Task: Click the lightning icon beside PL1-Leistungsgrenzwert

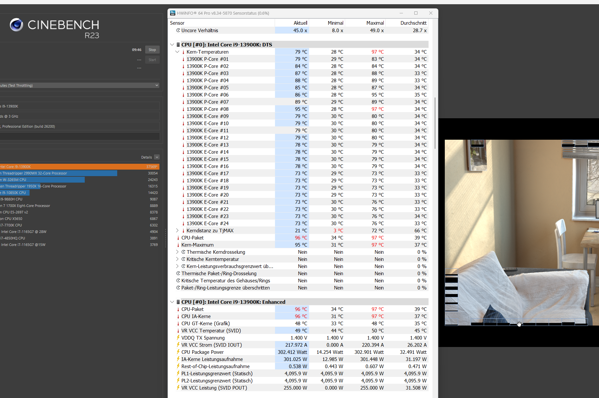Action: [x=178, y=373]
